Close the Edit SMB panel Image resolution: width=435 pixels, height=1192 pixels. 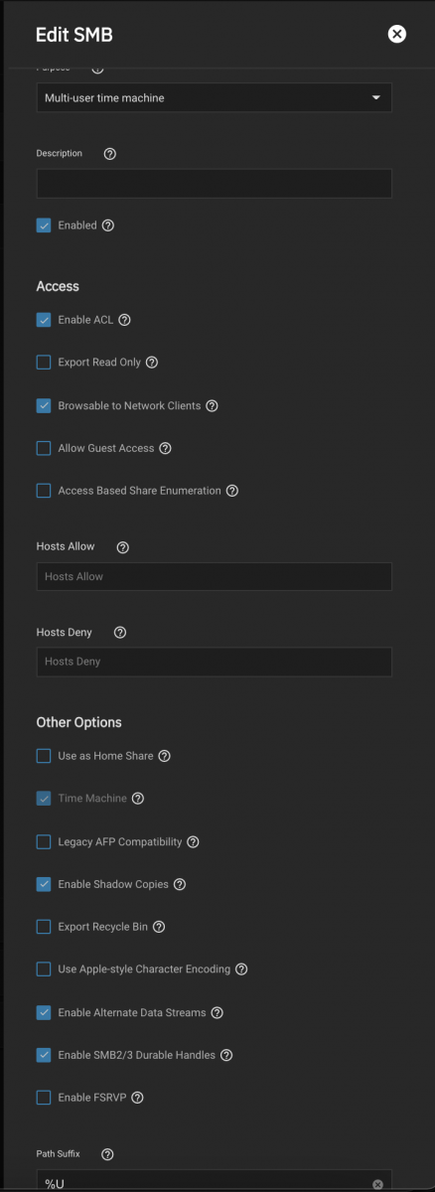click(397, 34)
